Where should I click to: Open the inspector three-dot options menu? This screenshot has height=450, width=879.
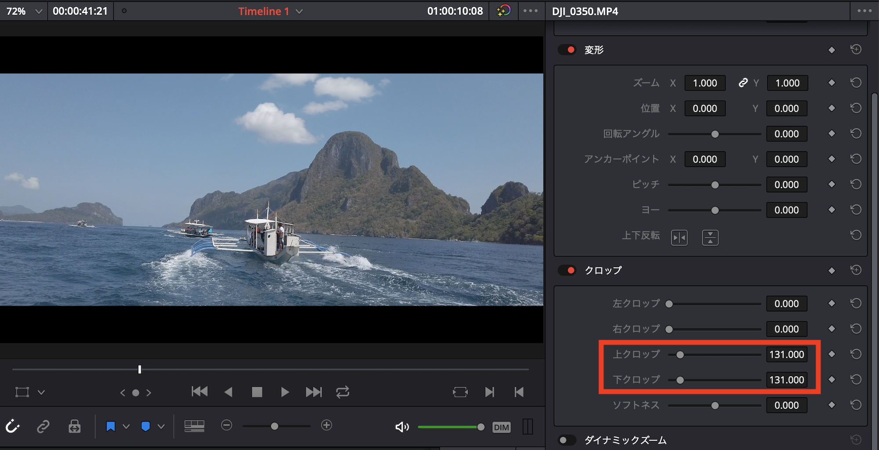(864, 11)
